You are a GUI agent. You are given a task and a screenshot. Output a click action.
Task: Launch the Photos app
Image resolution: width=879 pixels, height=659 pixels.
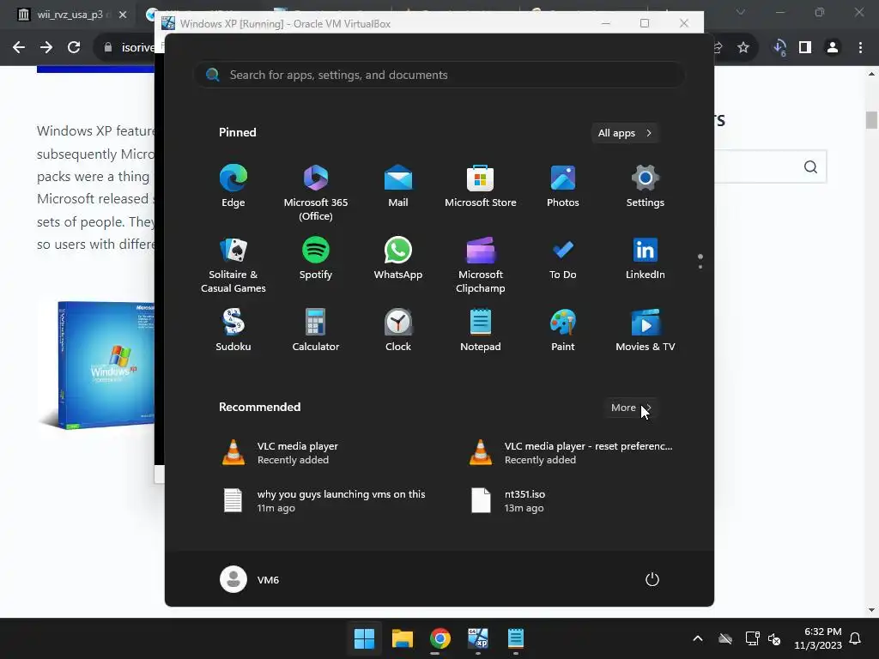click(x=563, y=186)
